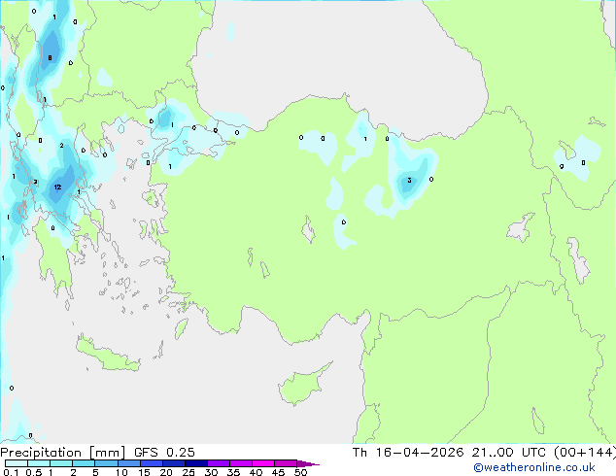The width and height of the screenshot is (616, 476).
Task: Click the 10–15 mm legend color box
Action: pos(129,463)
